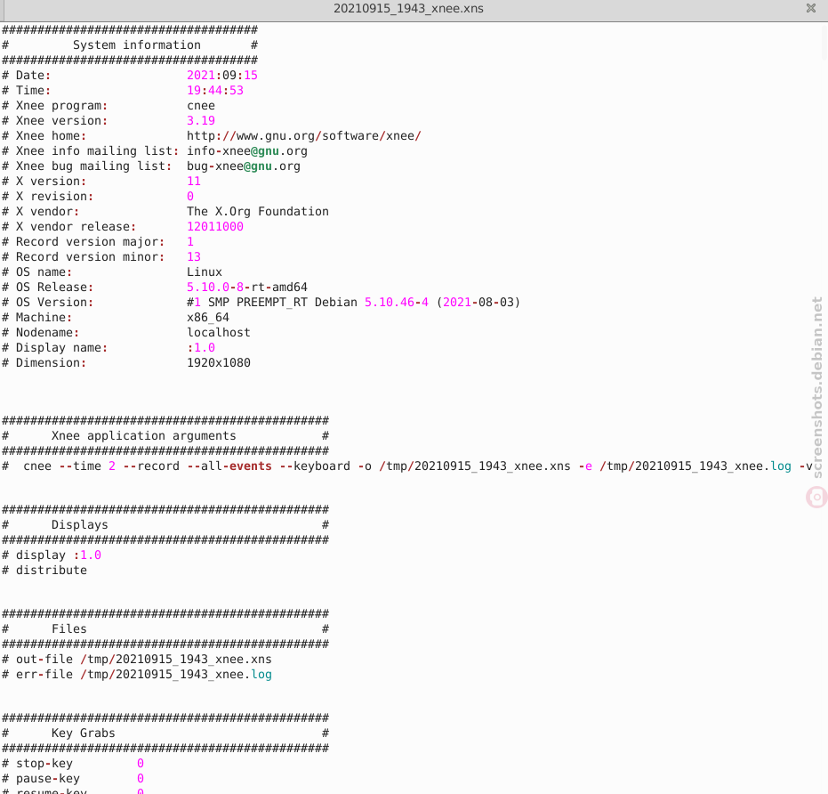Screen dimensions: 828x794
Task: Select the time value 19:44:53
Action: (215, 91)
